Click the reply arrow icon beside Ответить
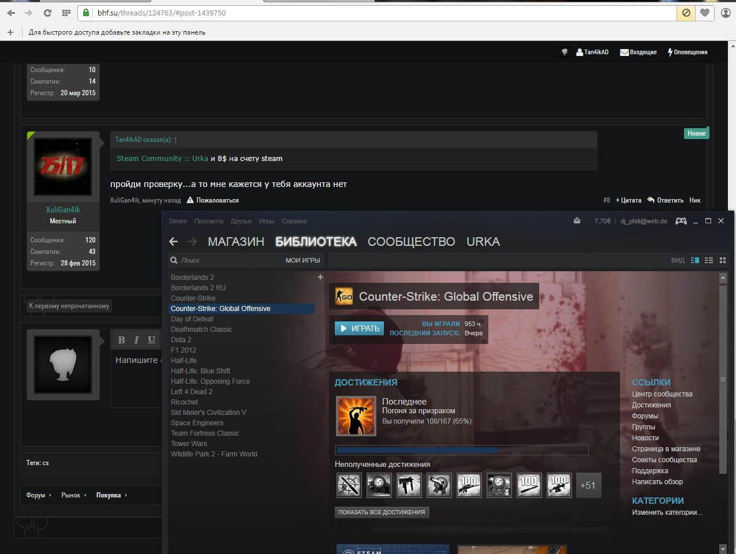This screenshot has width=736, height=554. (651, 200)
